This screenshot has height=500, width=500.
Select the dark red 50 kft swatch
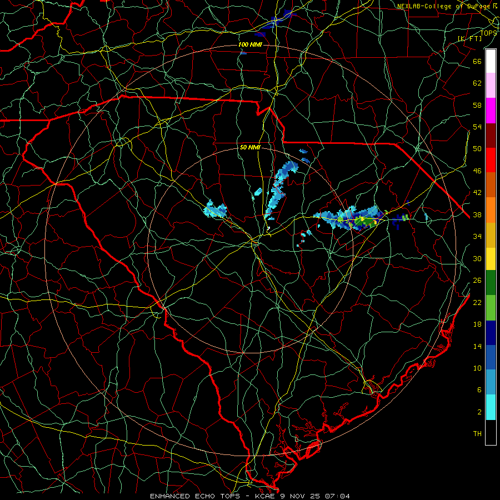(491, 136)
